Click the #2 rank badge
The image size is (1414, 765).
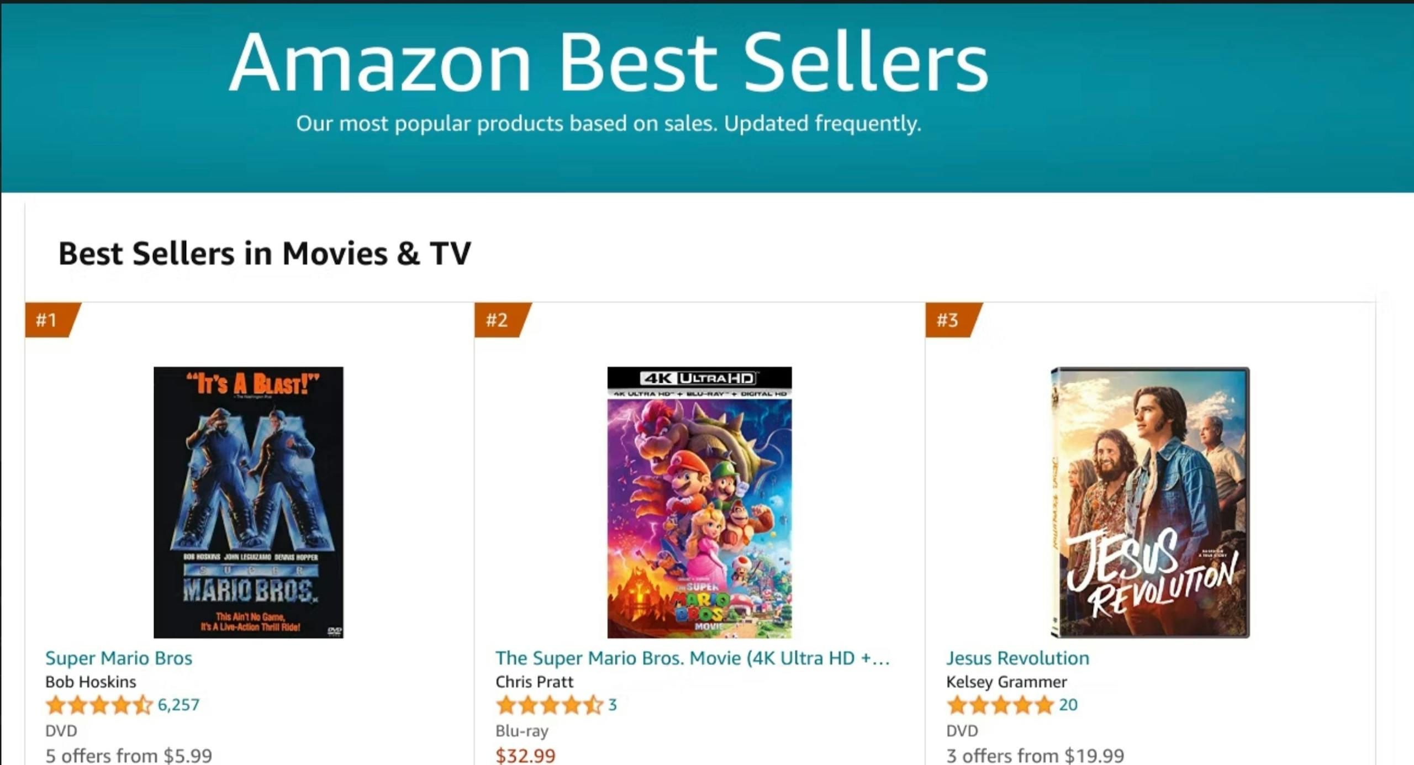(x=502, y=320)
